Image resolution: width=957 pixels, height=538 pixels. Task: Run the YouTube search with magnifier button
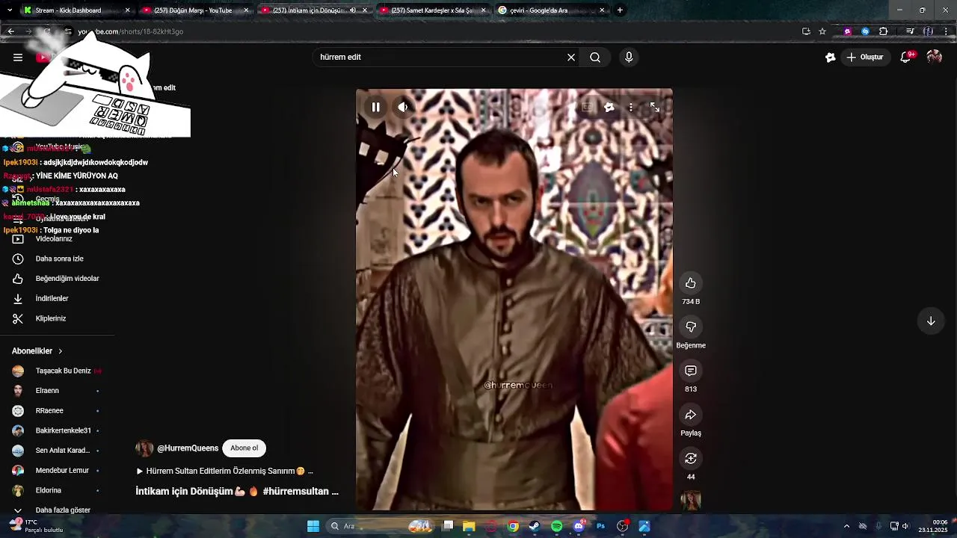595,57
